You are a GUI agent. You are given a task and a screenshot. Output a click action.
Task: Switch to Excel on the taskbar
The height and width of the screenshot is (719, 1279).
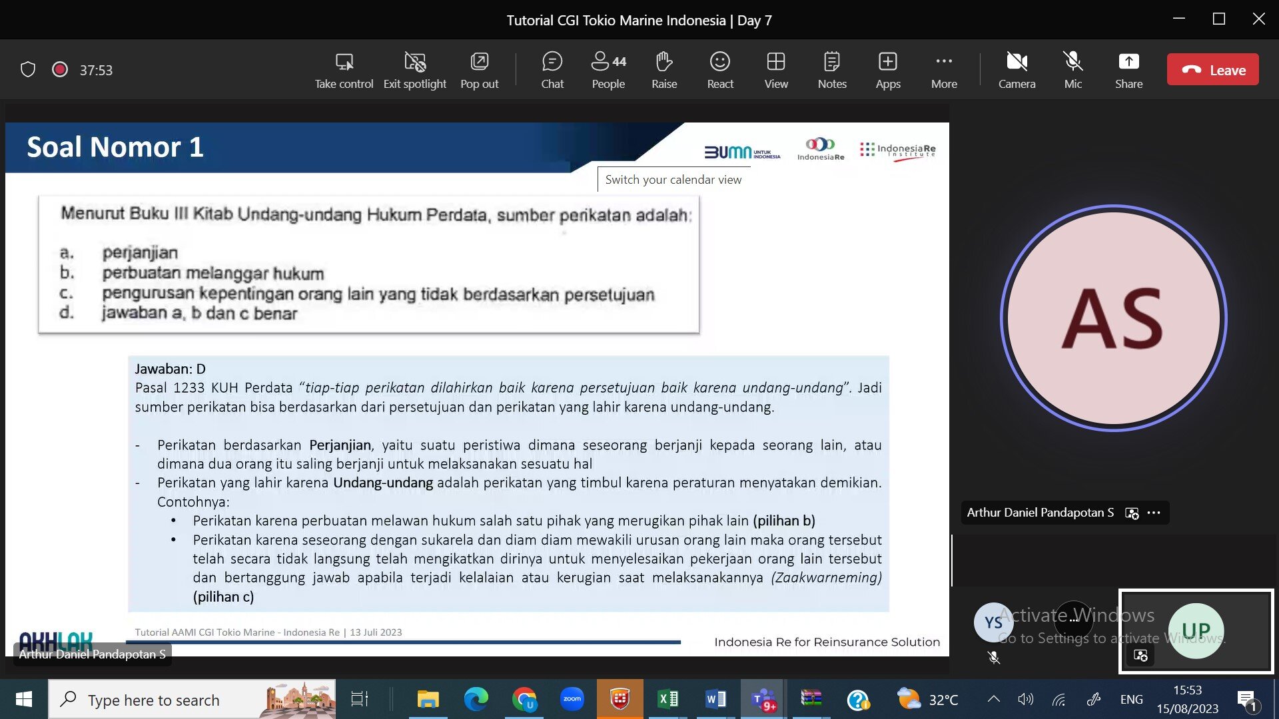tap(667, 699)
